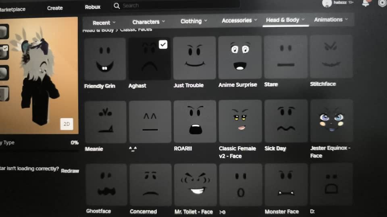Click the Aghast name label
This screenshot has height=217, width=387.
(137, 86)
